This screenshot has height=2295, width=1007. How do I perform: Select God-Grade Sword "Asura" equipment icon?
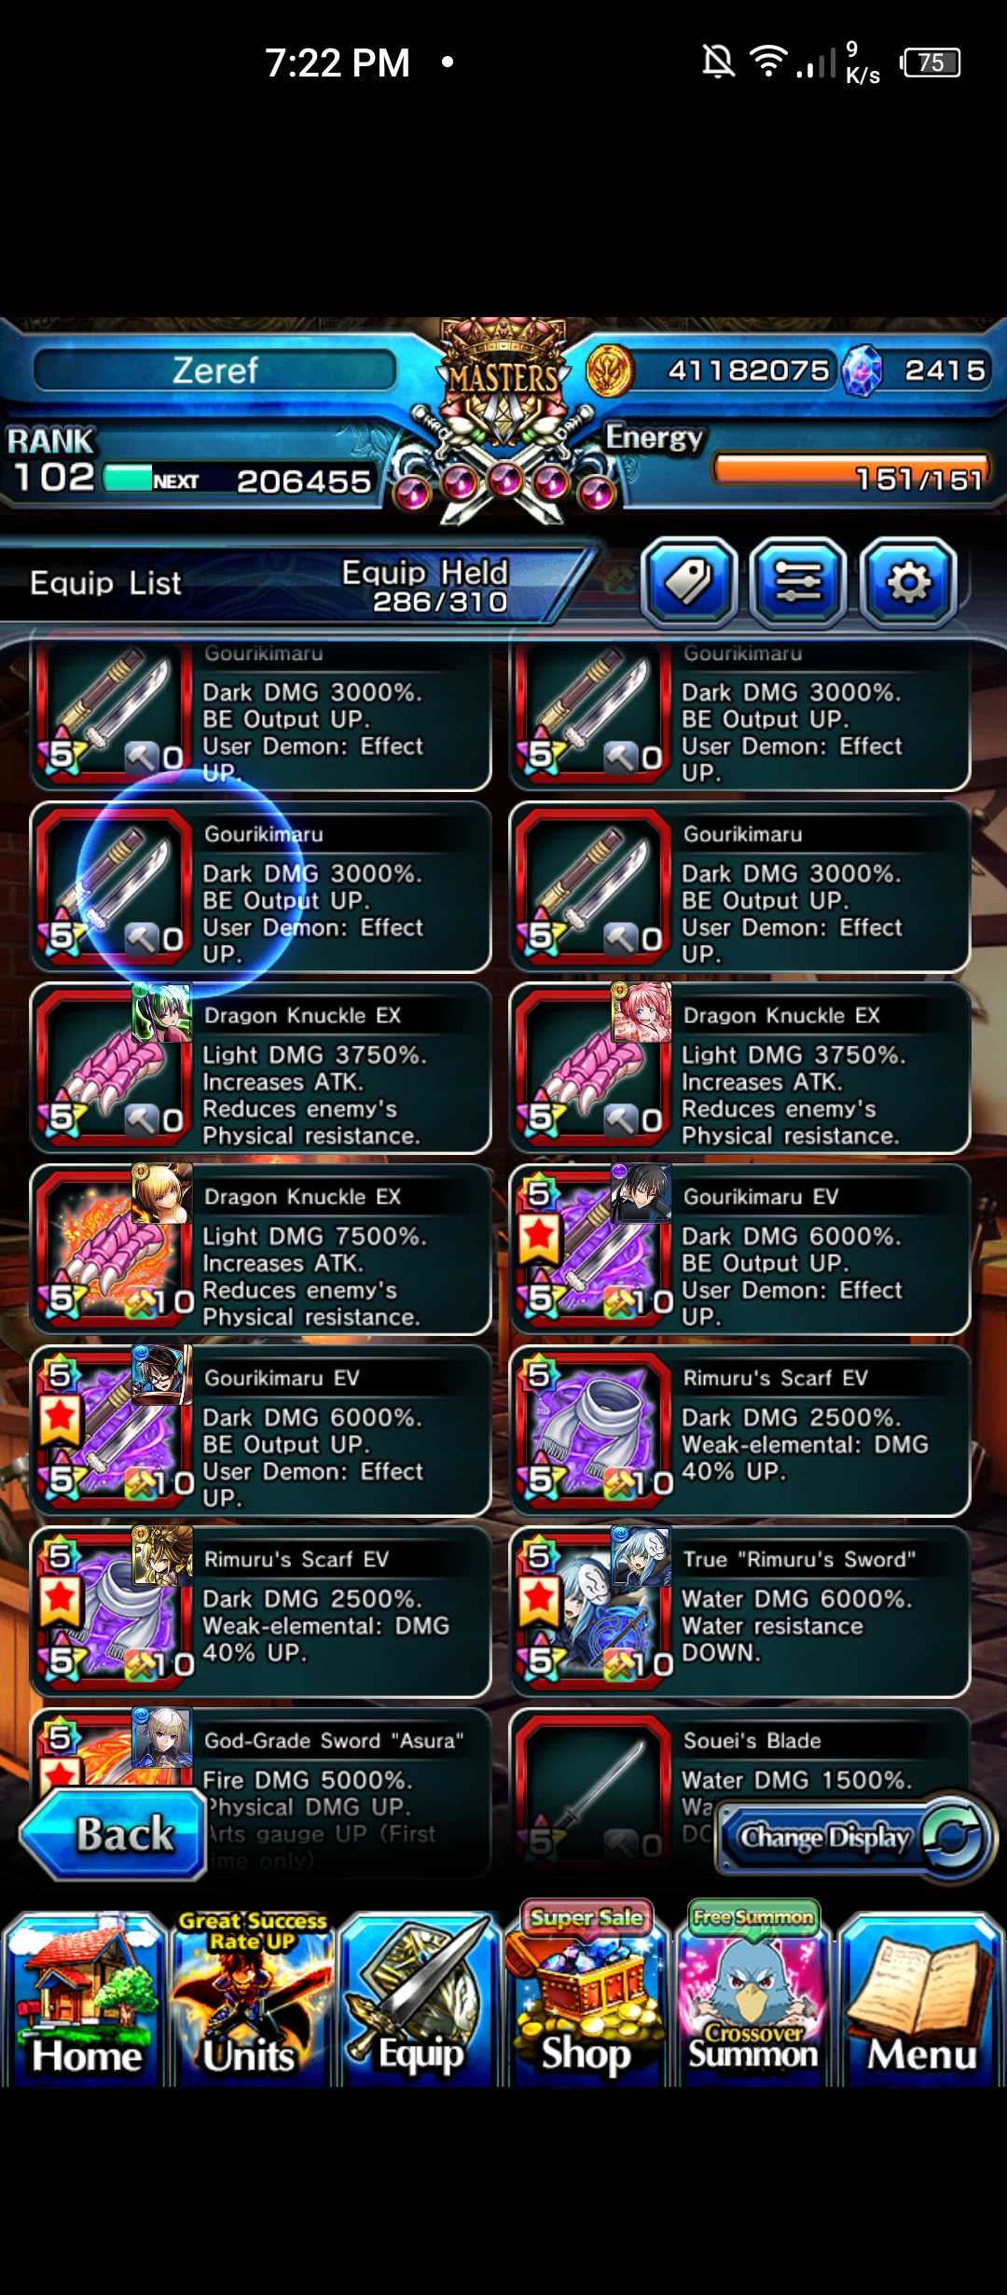click(x=112, y=1754)
